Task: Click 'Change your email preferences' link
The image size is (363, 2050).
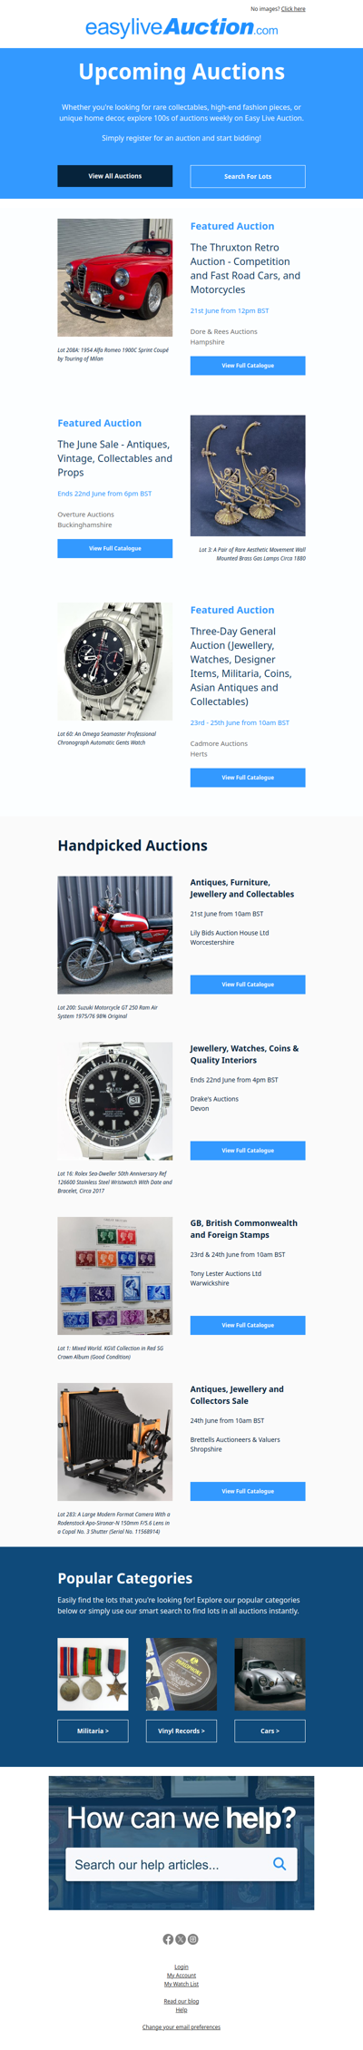Action: tap(181, 2027)
